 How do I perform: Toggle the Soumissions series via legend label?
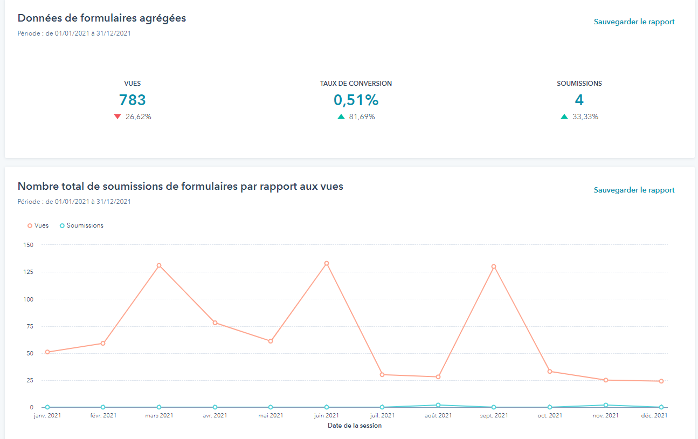tap(85, 225)
